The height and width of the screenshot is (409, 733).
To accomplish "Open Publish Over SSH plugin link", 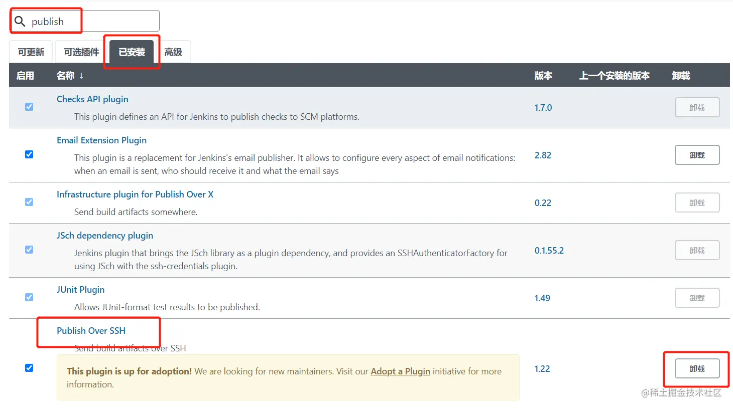I will click(x=91, y=331).
